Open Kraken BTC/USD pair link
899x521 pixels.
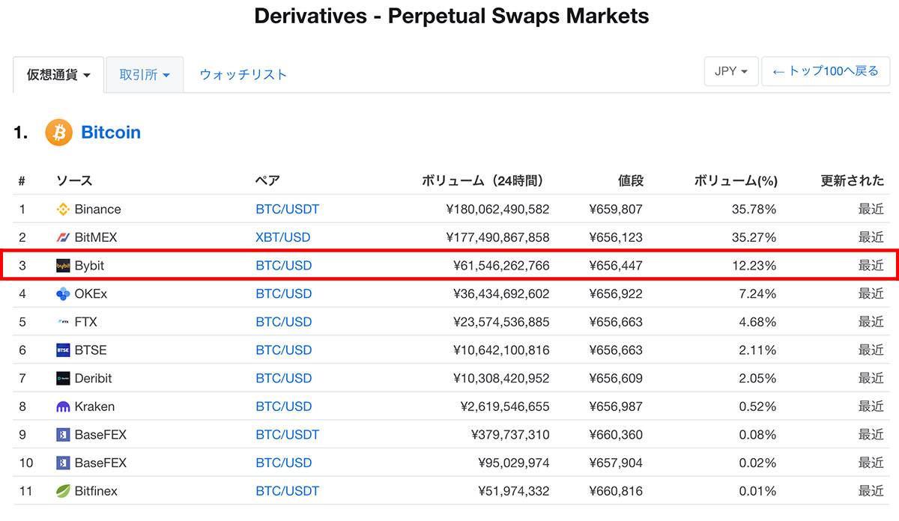284,406
